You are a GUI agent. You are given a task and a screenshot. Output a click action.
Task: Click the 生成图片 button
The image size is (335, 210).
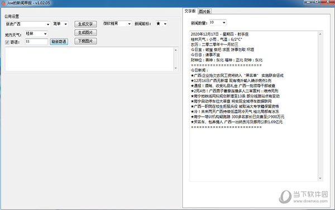[85, 32]
